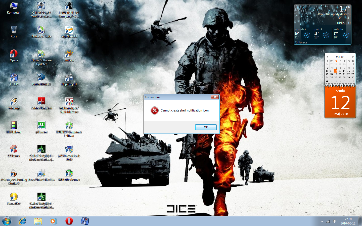The height and width of the screenshot is (226, 362).
Task: Select the jv16 PowerTools 2009 shortcut
Action: [x=69, y=153]
